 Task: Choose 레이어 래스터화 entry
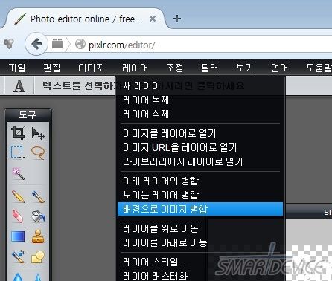point(200,275)
